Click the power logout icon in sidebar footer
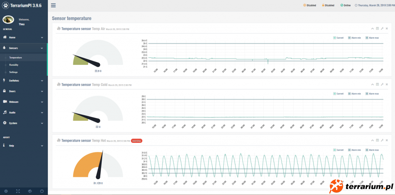Screen dimensions: 395x195 point(42,191)
